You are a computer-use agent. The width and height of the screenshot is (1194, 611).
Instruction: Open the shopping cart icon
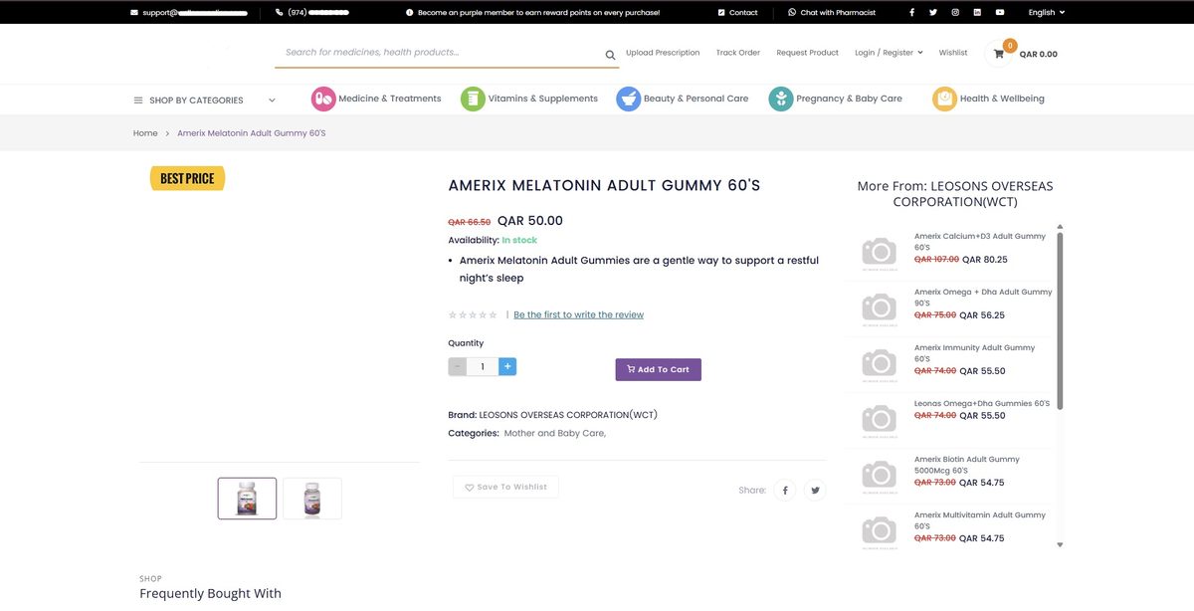[x=999, y=54]
